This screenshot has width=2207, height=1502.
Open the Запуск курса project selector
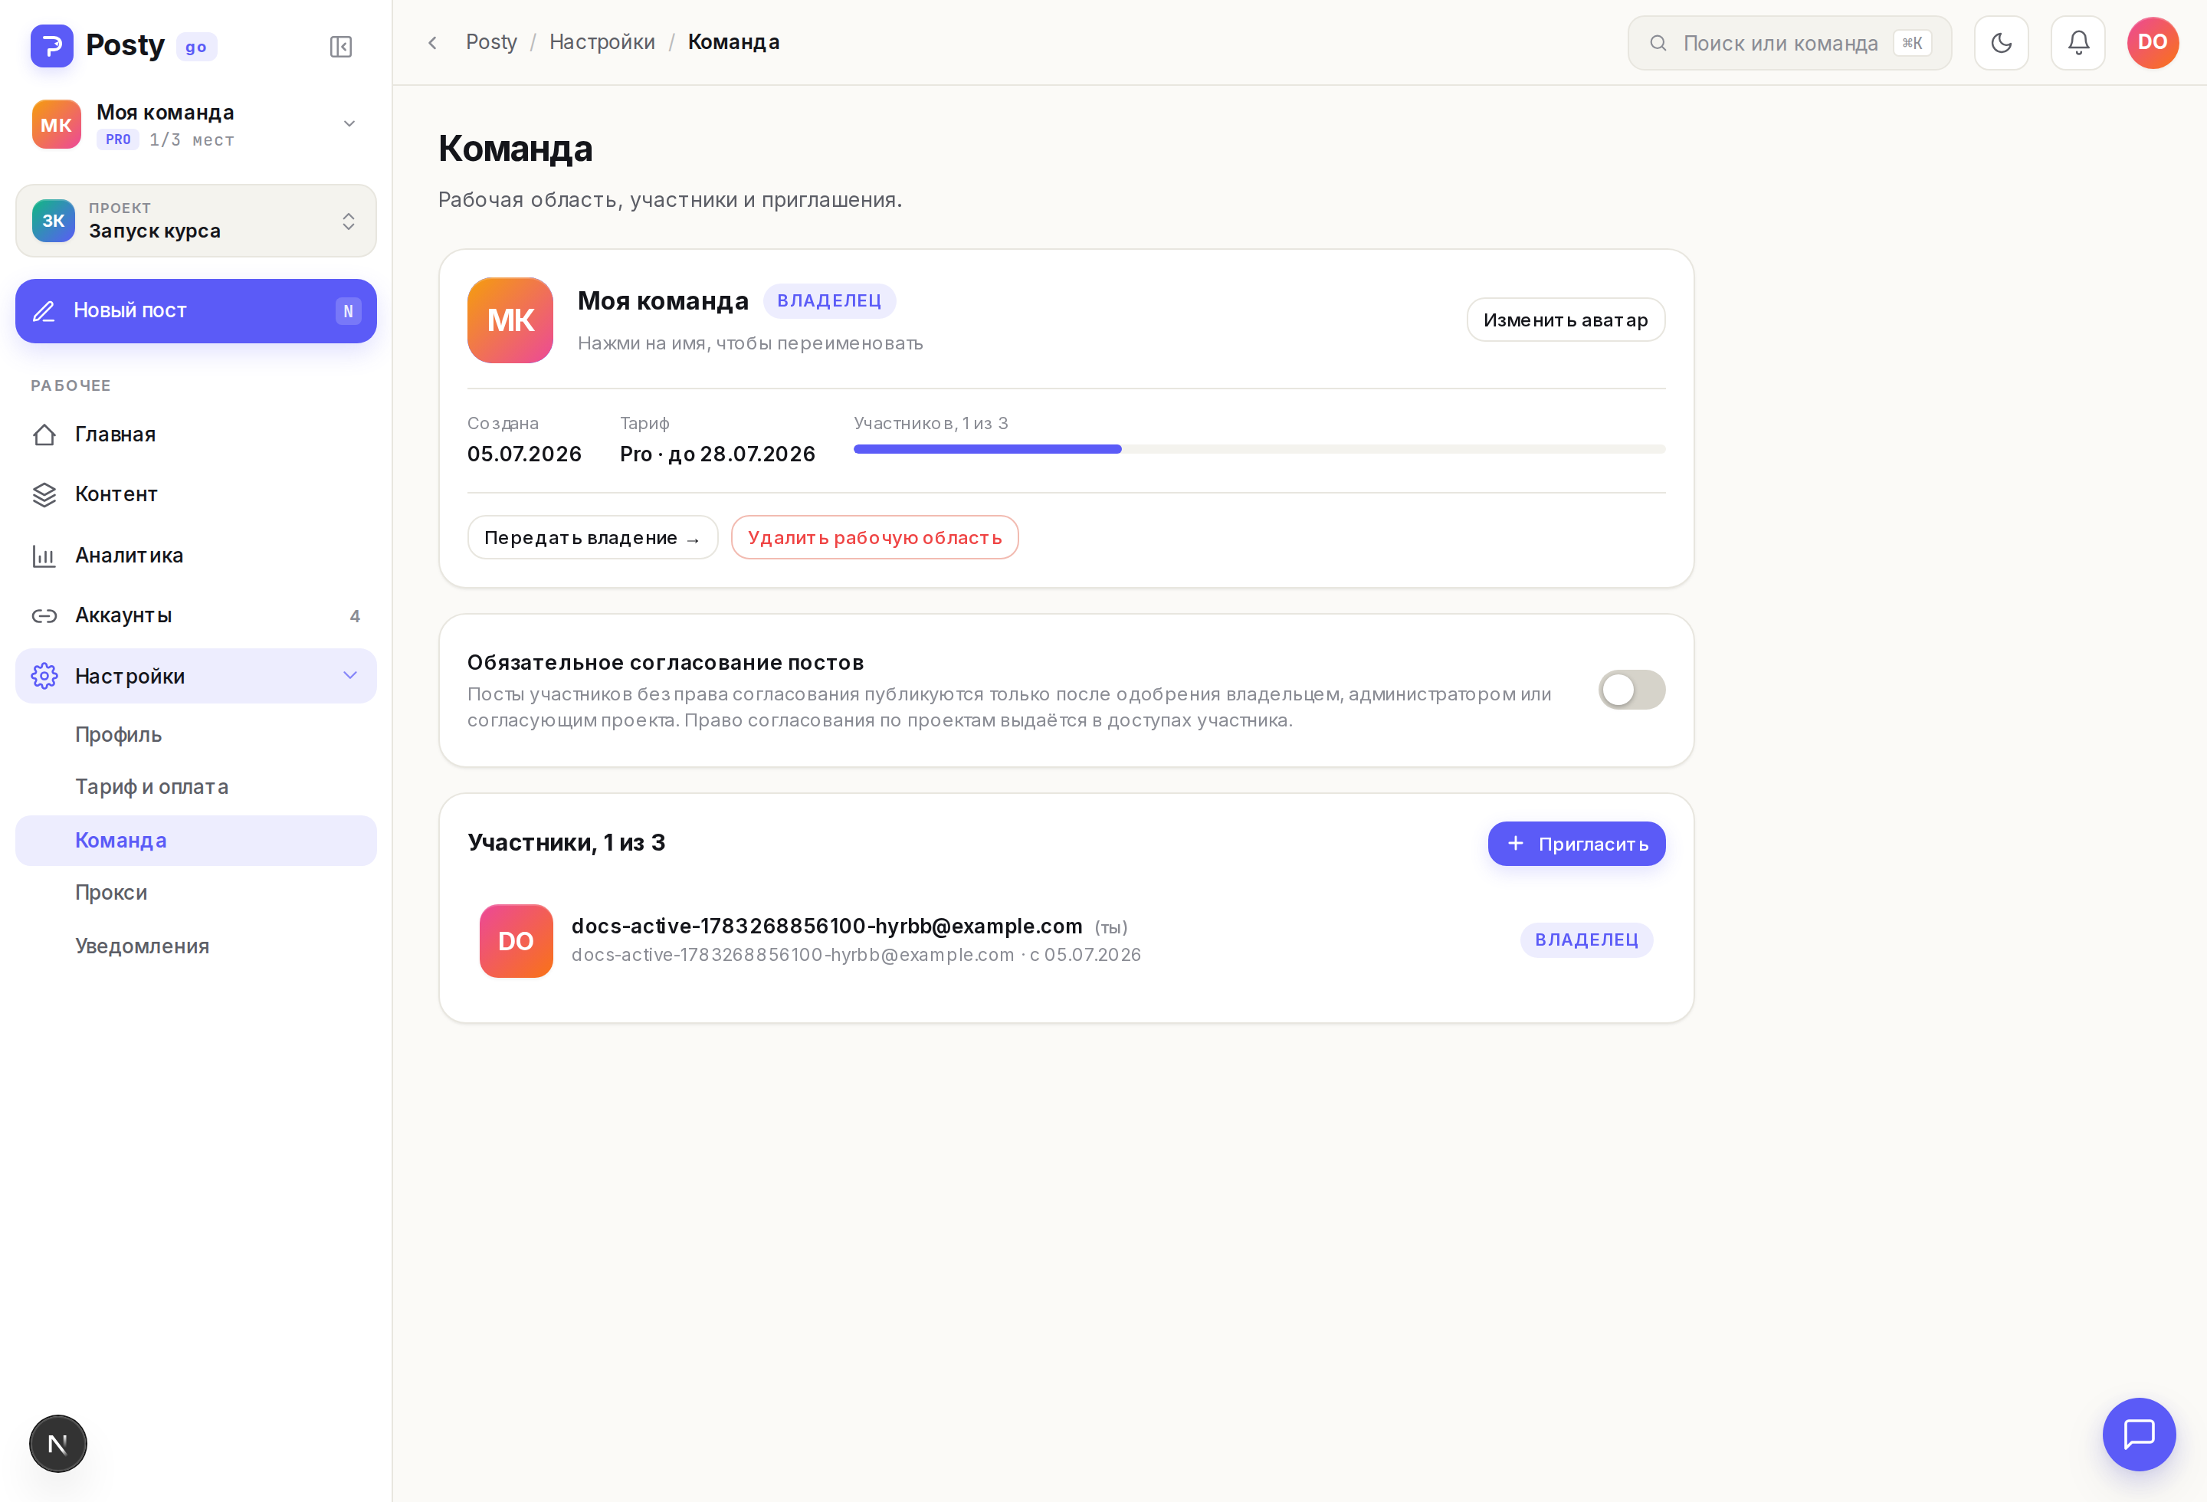point(195,220)
